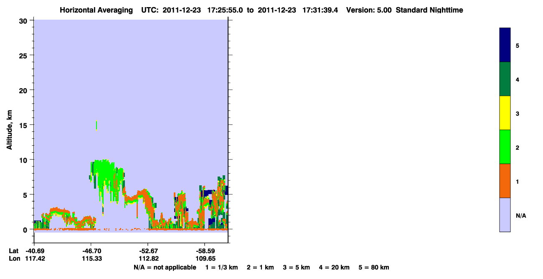543x279 pixels.
Task: Click the '2 = 1 km' legend text
Action: click(260, 267)
